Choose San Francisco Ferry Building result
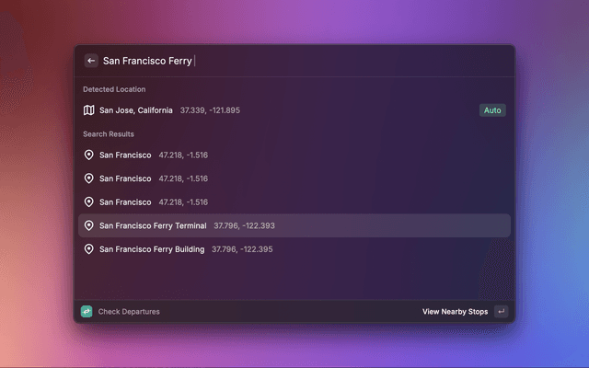The height and width of the screenshot is (368, 589). click(x=152, y=248)
